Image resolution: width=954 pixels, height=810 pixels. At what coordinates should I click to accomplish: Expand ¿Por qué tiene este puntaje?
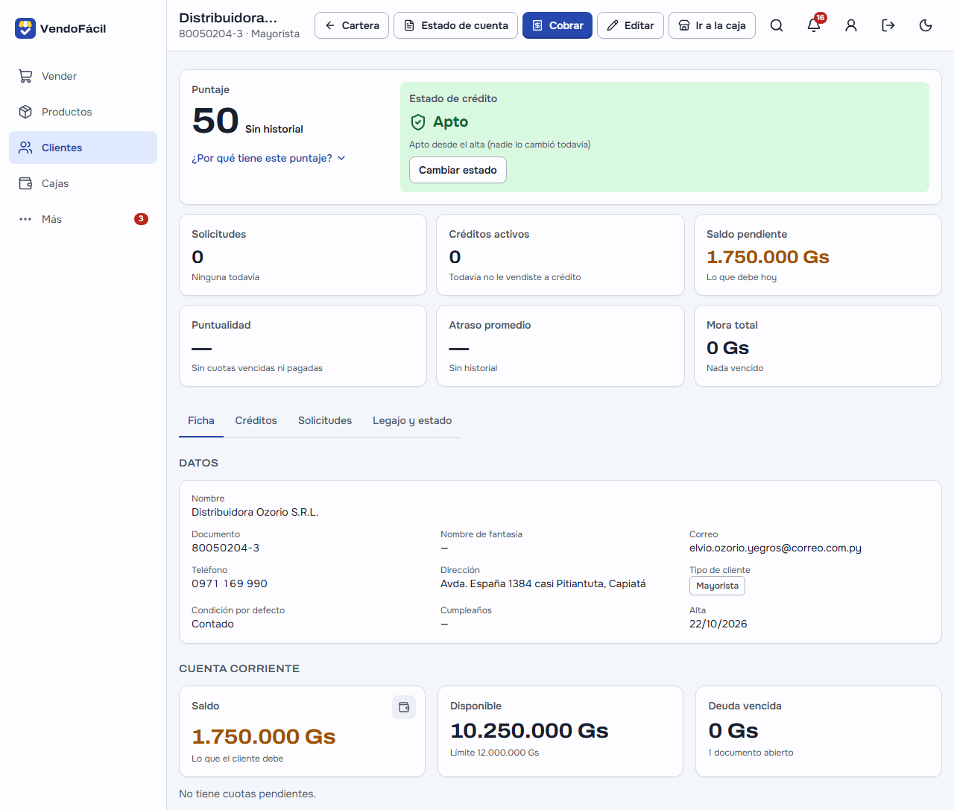tap(269, 158)
